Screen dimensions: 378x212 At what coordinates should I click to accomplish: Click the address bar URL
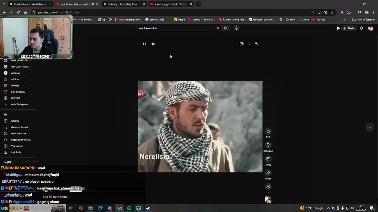coord(58,12)
